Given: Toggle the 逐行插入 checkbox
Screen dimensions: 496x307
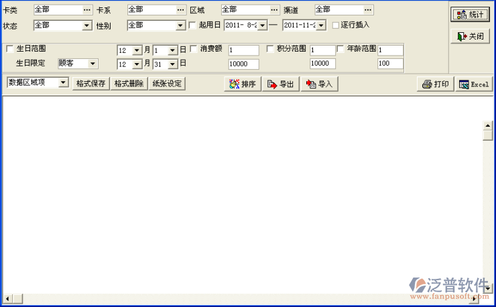Looking at the screenshot, I should (x=336, y=25).
